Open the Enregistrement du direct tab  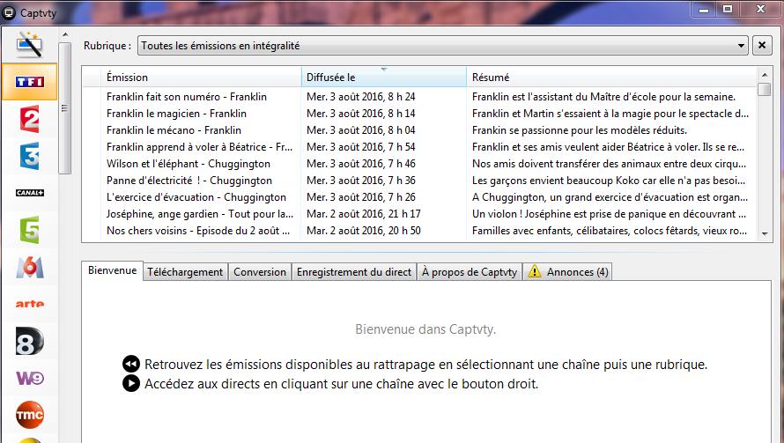point(354,272)
